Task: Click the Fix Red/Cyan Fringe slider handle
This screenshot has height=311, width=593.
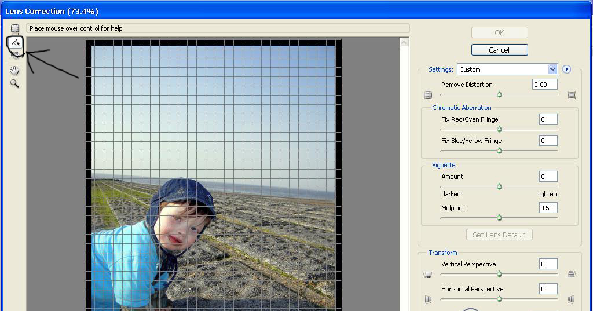Action: [x=499, y=129]
